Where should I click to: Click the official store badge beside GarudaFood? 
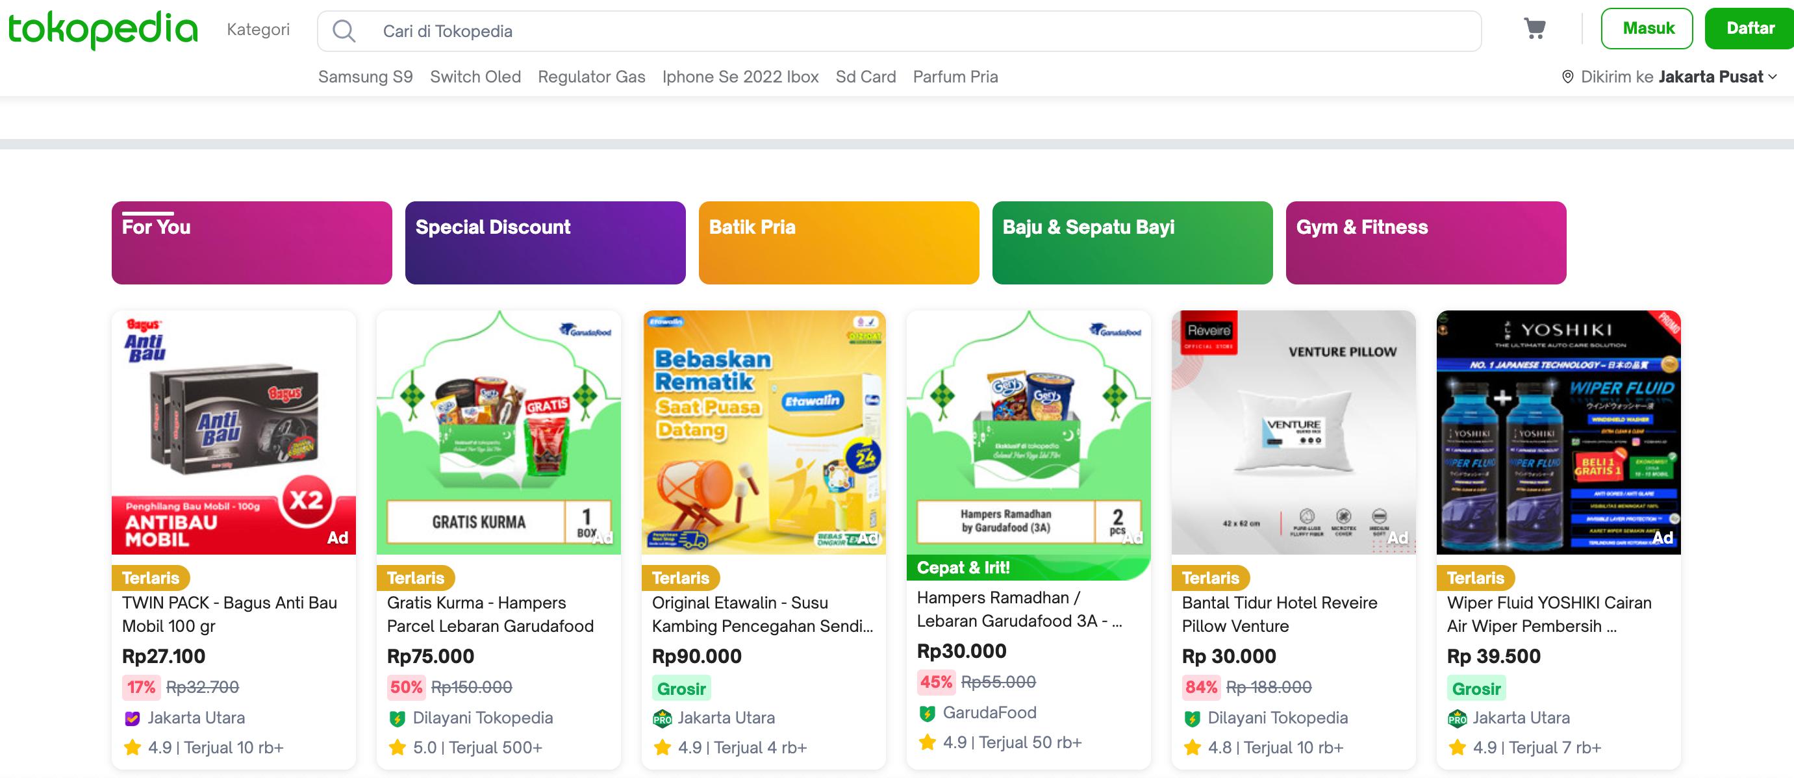tap(927, 712)
